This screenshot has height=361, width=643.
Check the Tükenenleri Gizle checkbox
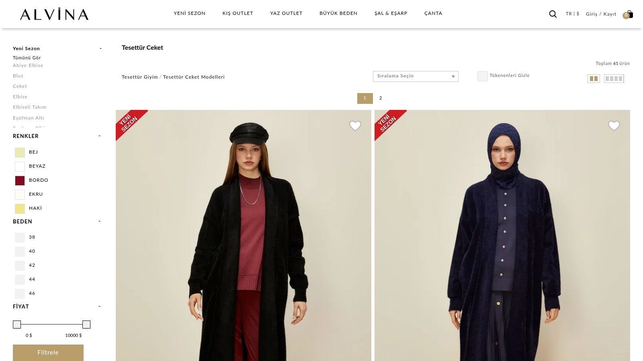(482, 76)
